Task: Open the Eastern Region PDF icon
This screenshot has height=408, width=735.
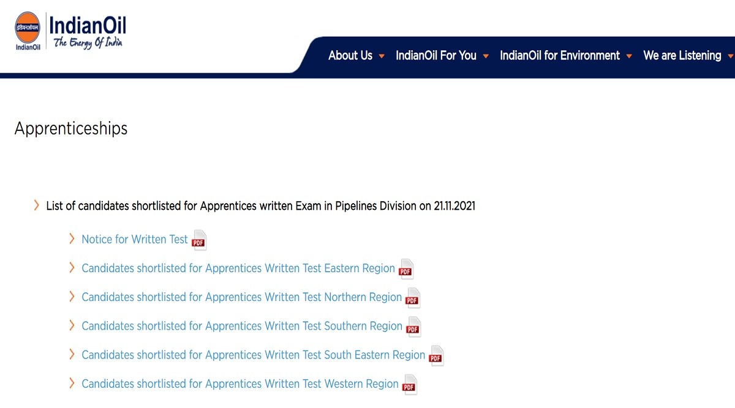Action: tap(405, 269)
